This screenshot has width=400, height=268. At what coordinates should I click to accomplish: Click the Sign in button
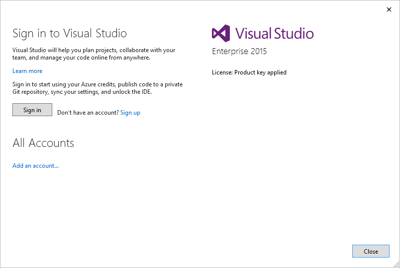[x=32, y=110]
